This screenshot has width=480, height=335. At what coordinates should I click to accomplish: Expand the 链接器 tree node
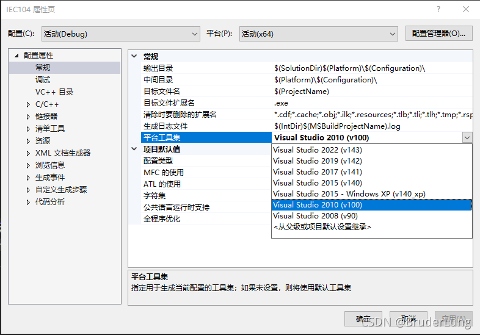tap(28, 117)
